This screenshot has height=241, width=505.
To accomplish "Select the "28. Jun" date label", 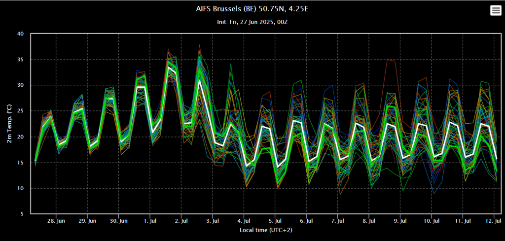I will tap(56, 221).
